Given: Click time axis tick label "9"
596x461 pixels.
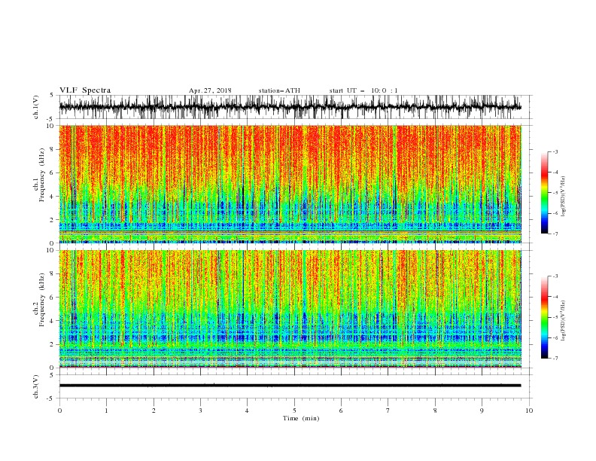Looking at the screenshot, I should point(482,411).
